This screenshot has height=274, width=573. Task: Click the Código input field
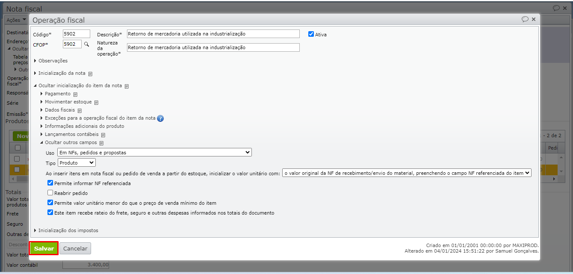click(77, 34)
